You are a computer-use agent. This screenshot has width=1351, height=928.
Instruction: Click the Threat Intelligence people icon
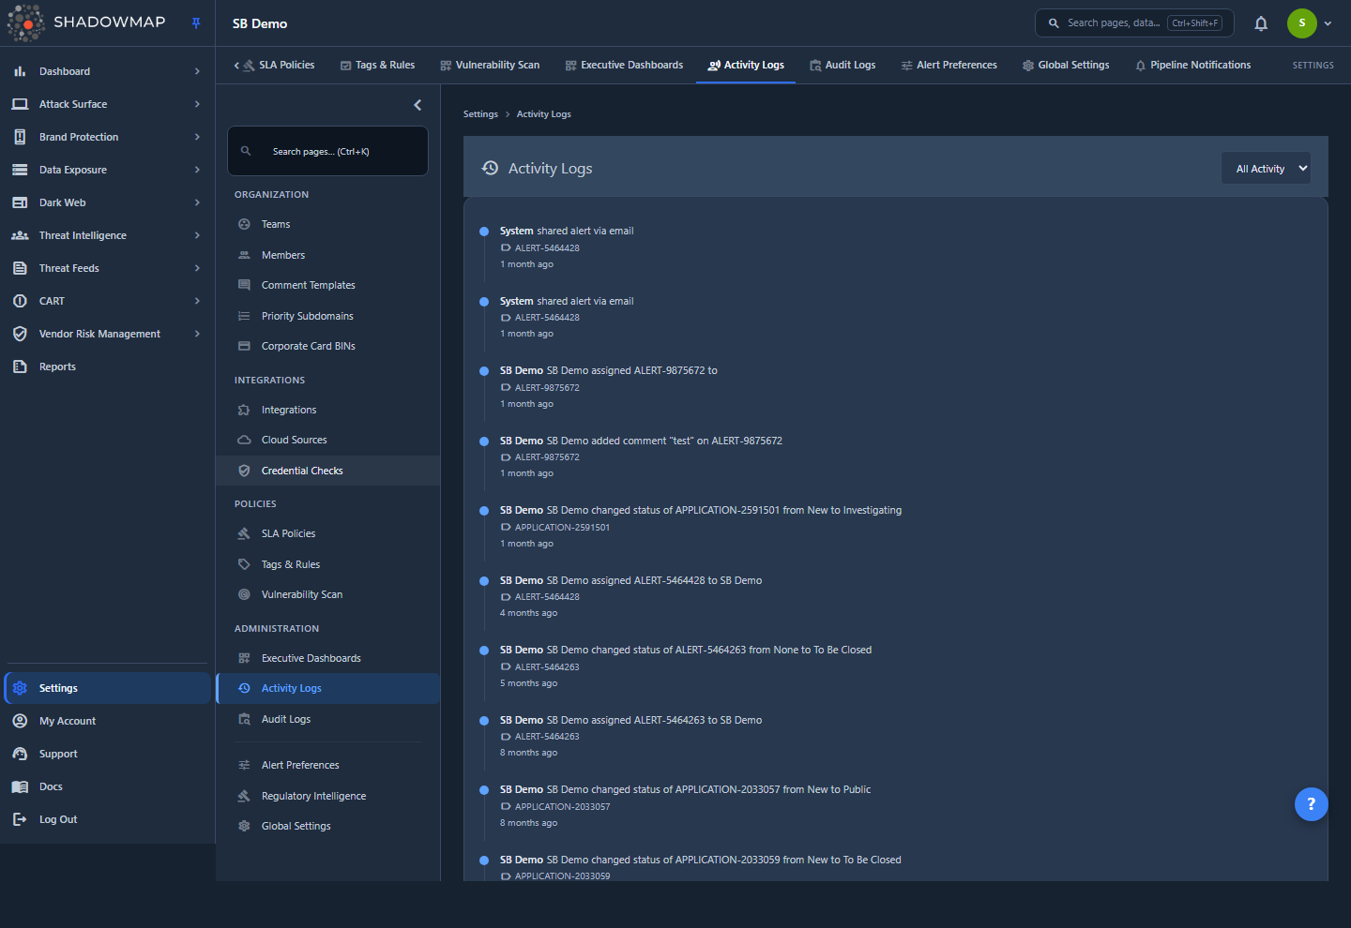(20, 235)
